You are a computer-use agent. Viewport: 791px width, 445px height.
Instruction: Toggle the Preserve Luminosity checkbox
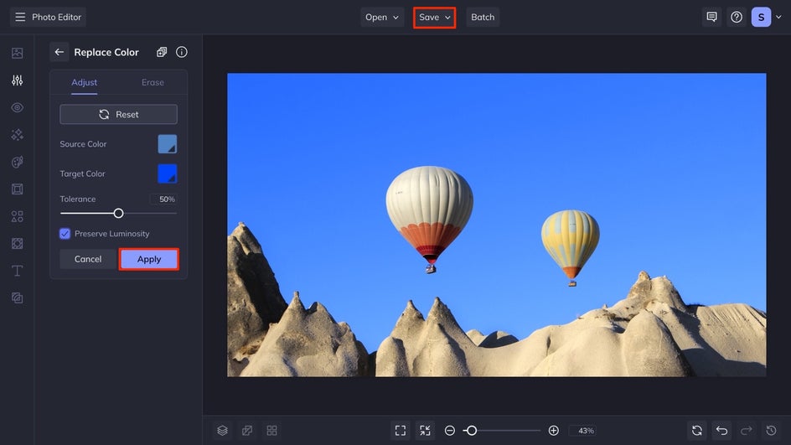(65, 234)
